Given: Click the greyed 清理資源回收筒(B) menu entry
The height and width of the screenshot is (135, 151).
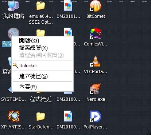Looking at the screenshot, I should coord(43,55).
